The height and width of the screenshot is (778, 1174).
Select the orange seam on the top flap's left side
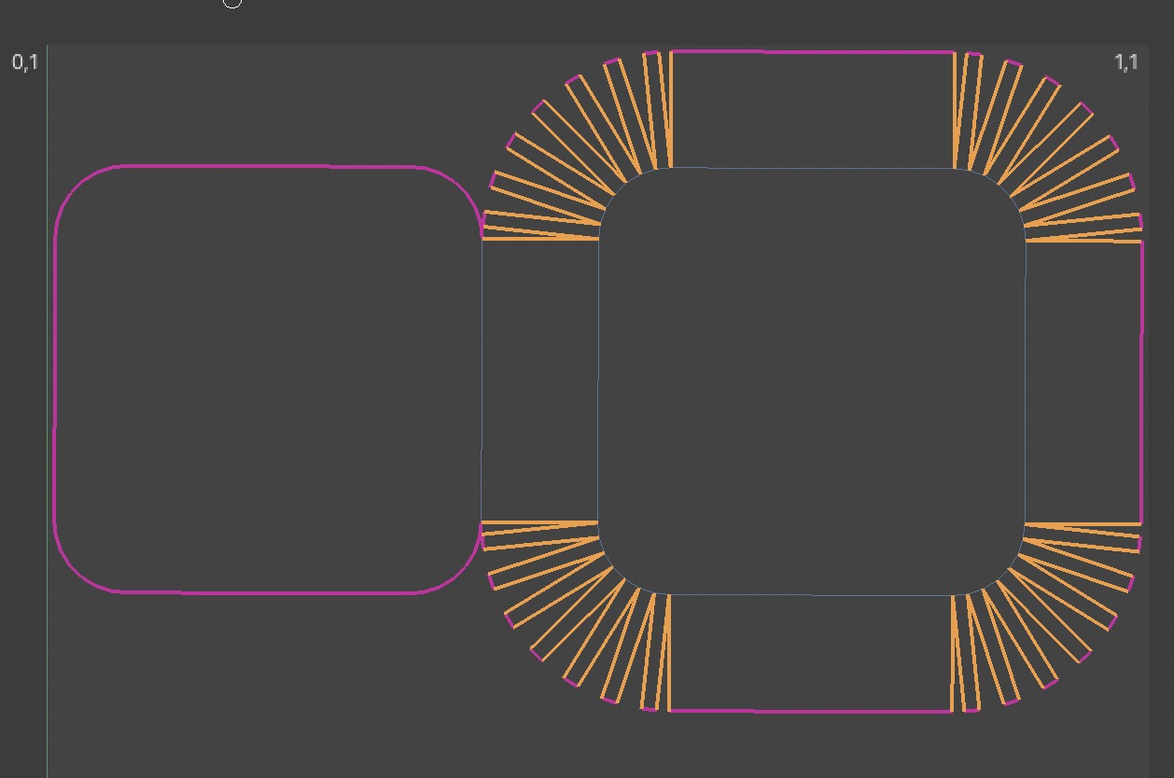coord(671,110)
